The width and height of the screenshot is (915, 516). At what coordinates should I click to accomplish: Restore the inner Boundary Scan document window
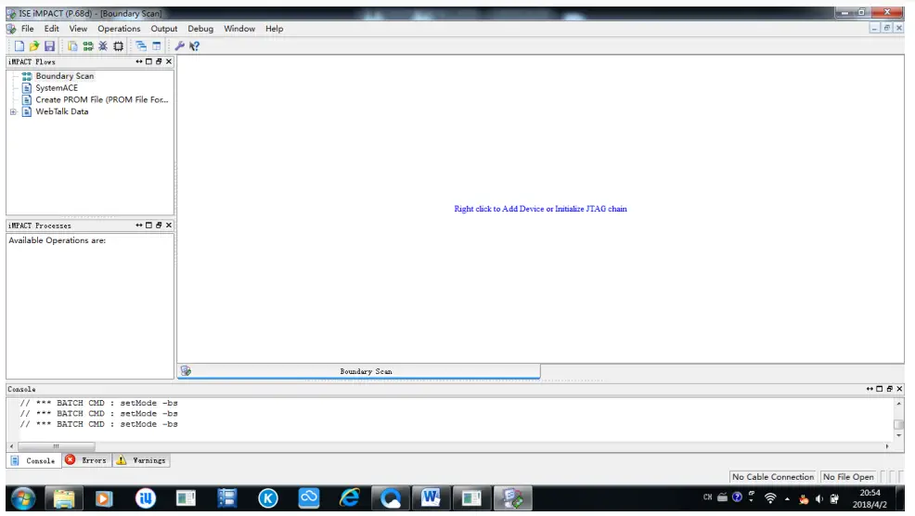point(886,28)
